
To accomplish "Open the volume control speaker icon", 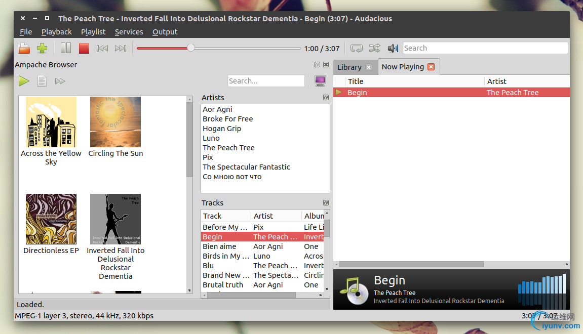I will [393, 48].
